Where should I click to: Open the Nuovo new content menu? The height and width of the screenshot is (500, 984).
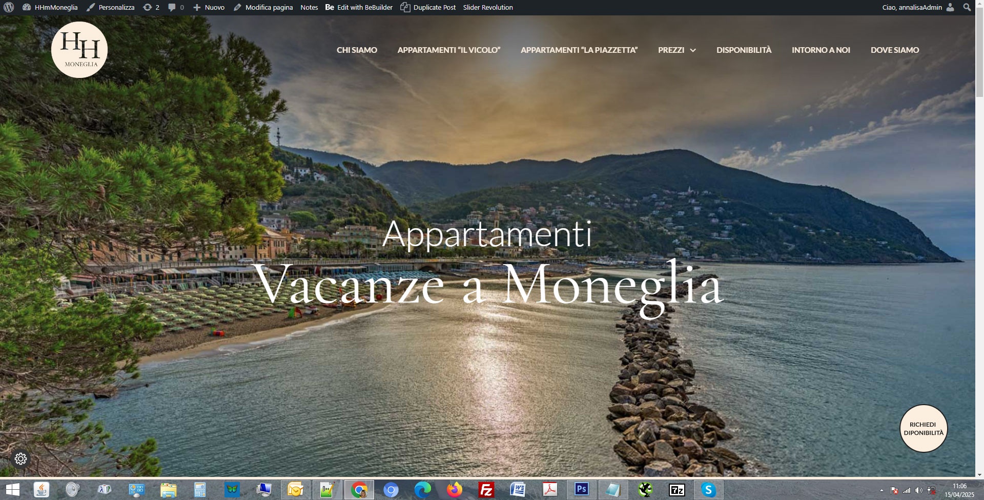tap(209, 7)
